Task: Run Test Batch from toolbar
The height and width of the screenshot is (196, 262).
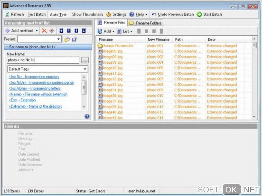Action: point(36,14)
